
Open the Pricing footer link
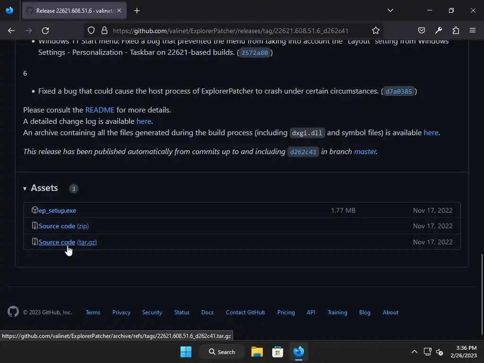286,312
